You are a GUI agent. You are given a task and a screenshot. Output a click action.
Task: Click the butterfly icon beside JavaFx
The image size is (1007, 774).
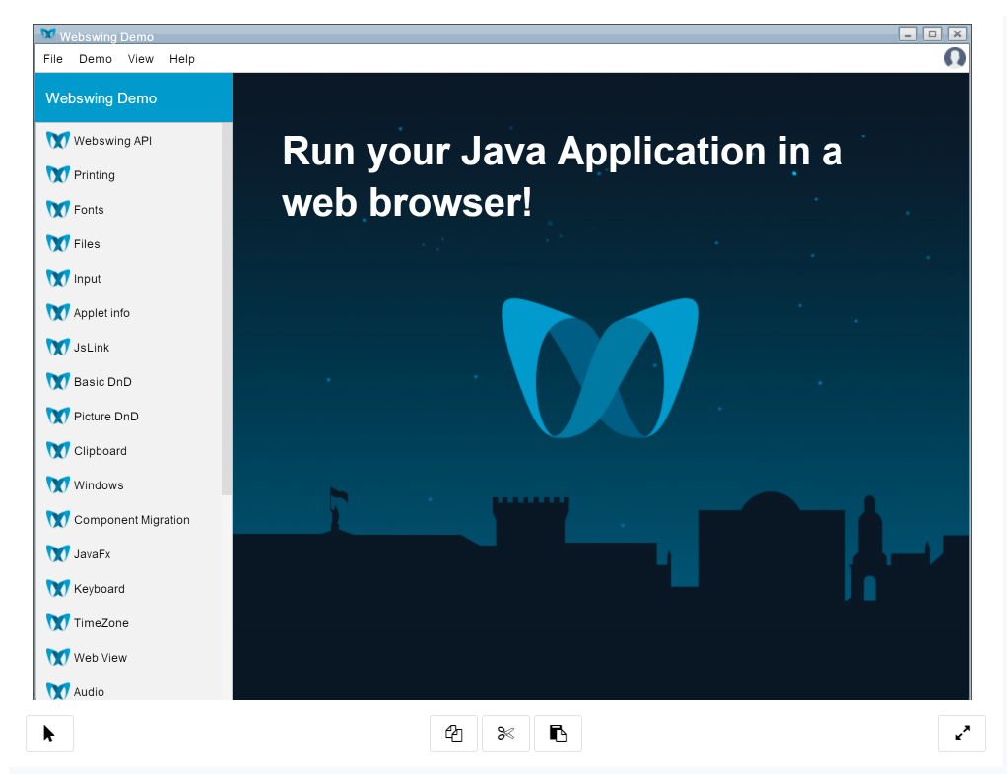(x=58, y=553)
